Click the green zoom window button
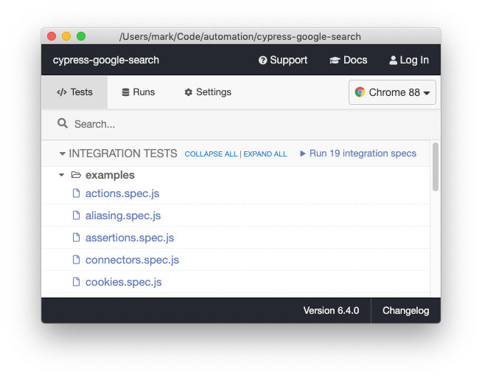This screenshot has height=378, width=482. click(x=81, y=36)
